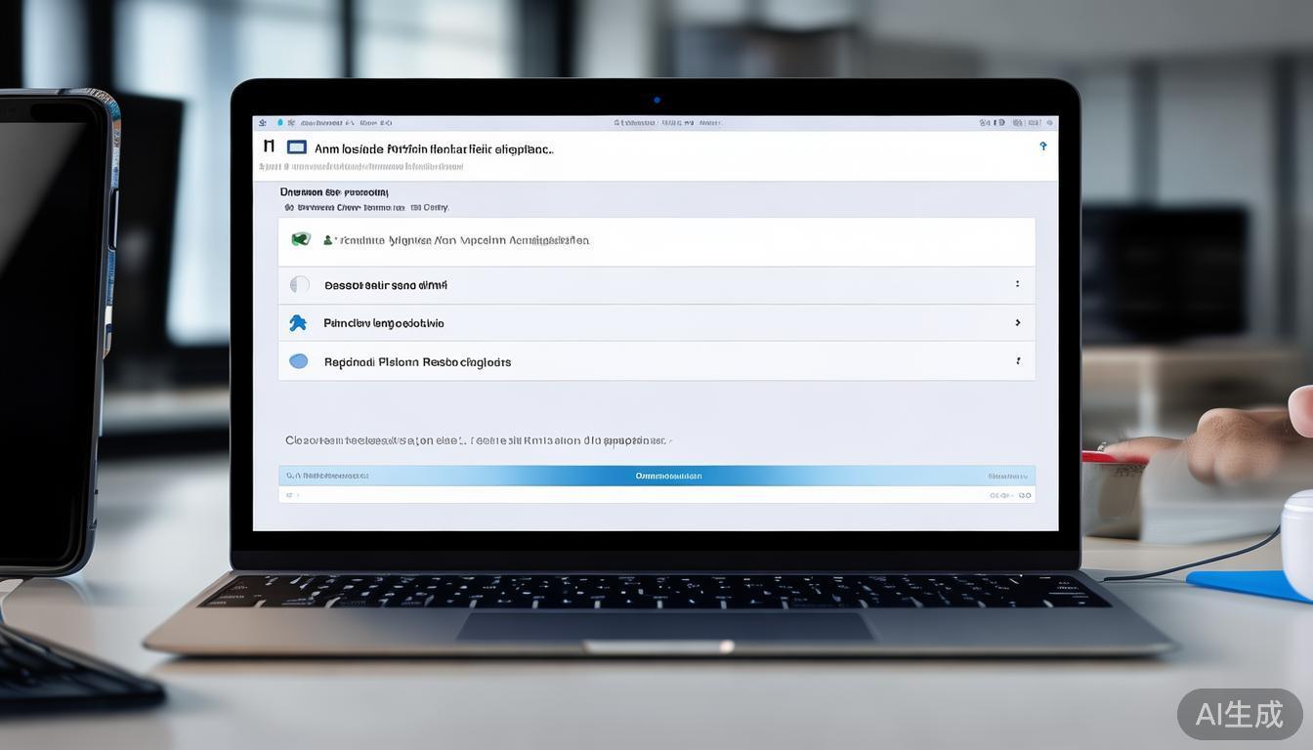Open options at right of Repdnodi row

[1017, 361]
